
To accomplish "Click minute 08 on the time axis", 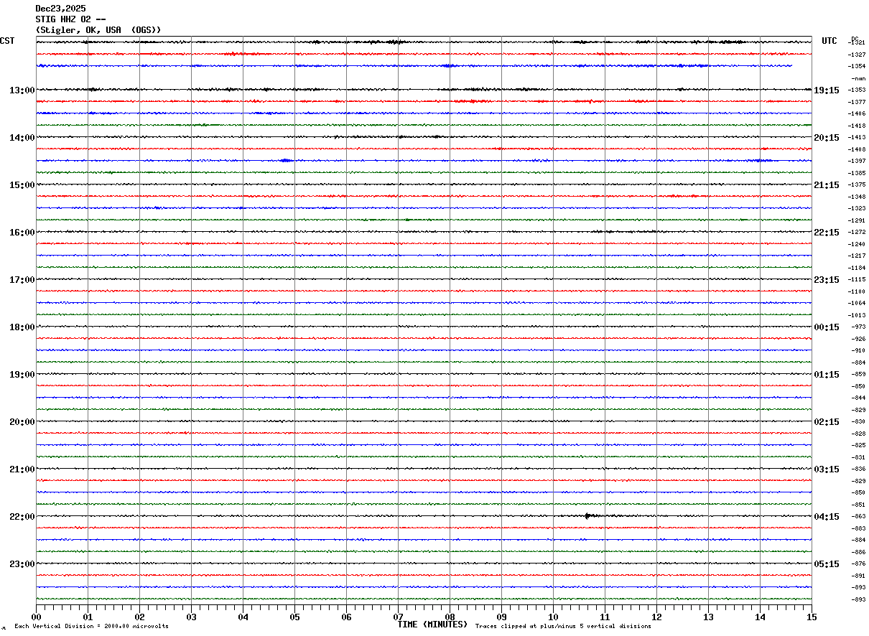I will point(450,617).
